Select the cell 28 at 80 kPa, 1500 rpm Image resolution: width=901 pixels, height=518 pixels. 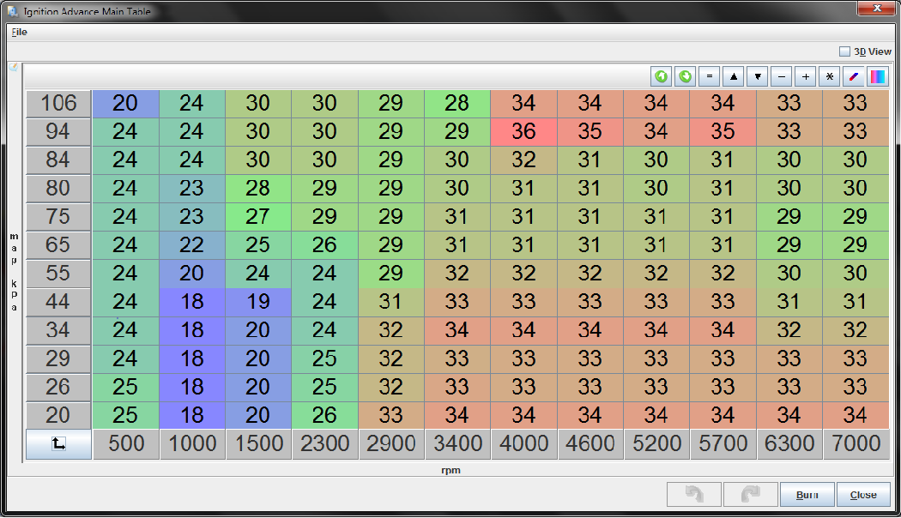click(258, 189)
